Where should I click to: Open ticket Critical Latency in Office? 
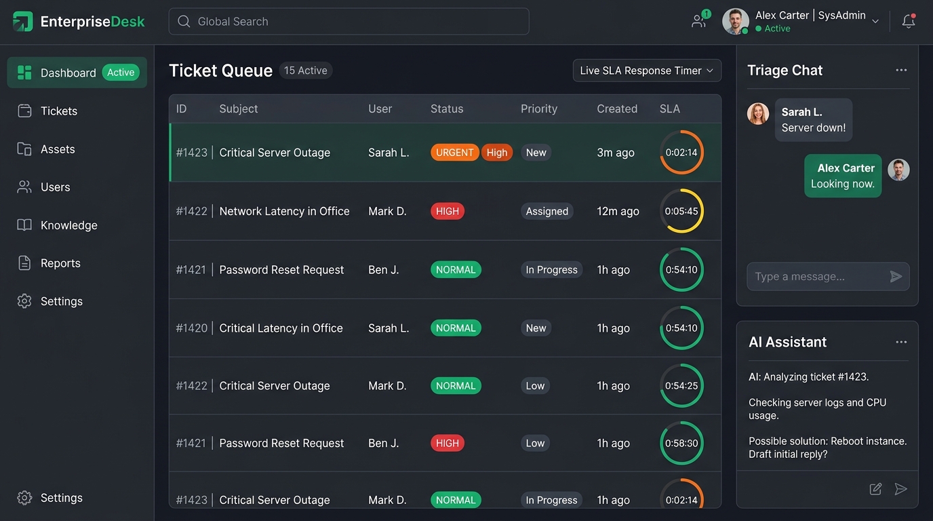tap(281, 328)
